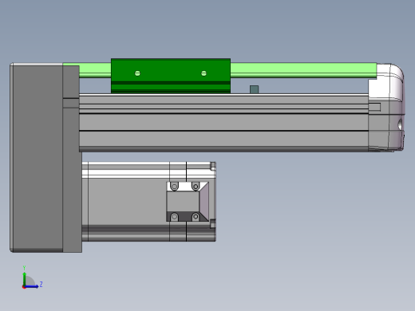This screenshot has width=415, height=311.
Task: Select the motor connector box face
Action: pos(183,202)
